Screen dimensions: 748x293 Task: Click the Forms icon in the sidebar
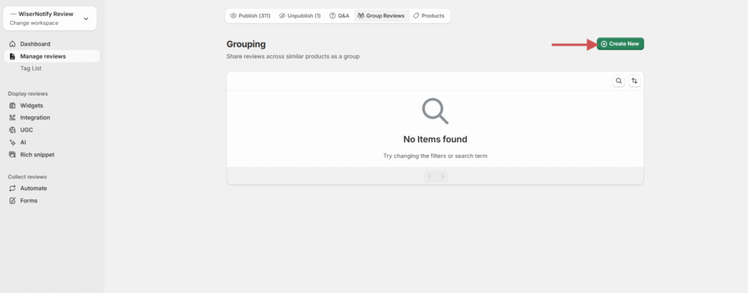[12, 201]
